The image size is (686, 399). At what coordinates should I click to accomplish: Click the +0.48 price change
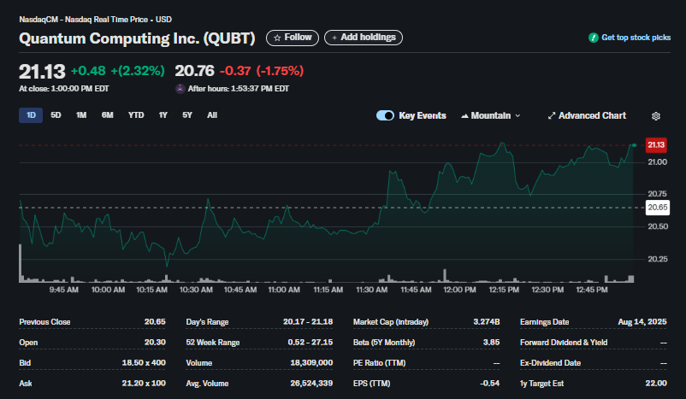88,71
